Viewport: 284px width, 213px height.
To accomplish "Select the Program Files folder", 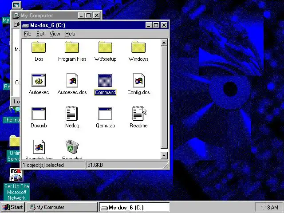I will [x=72, y=47].
